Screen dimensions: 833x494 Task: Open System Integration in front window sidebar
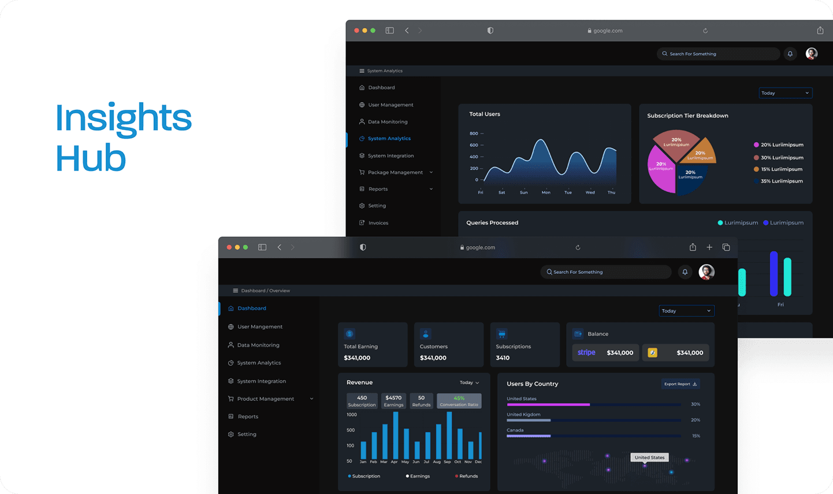pos(257,381)
